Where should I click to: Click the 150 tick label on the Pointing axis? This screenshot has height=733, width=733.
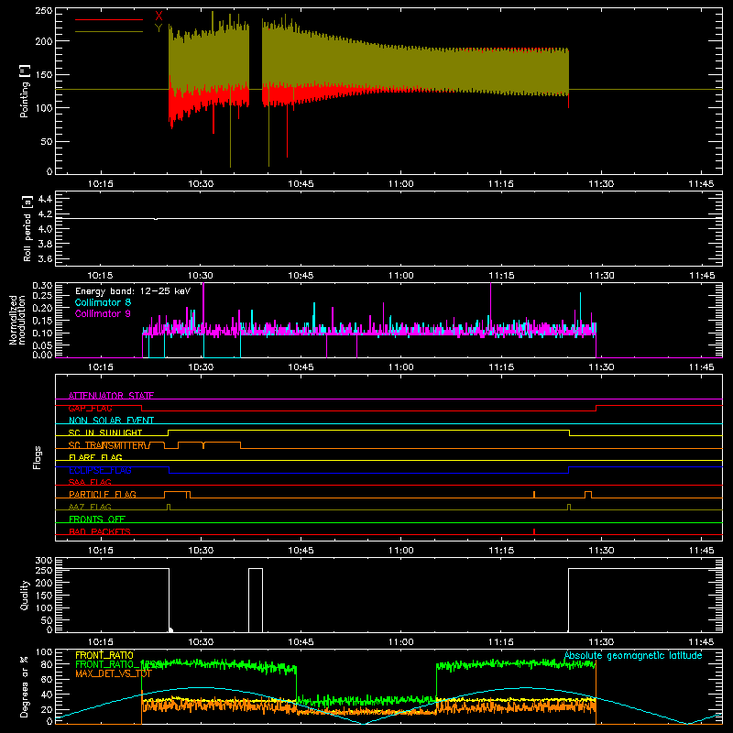pos(44,74)
